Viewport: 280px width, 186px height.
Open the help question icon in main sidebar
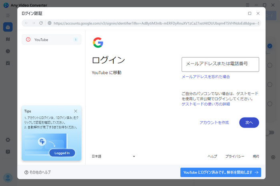[x=8, y=152]
